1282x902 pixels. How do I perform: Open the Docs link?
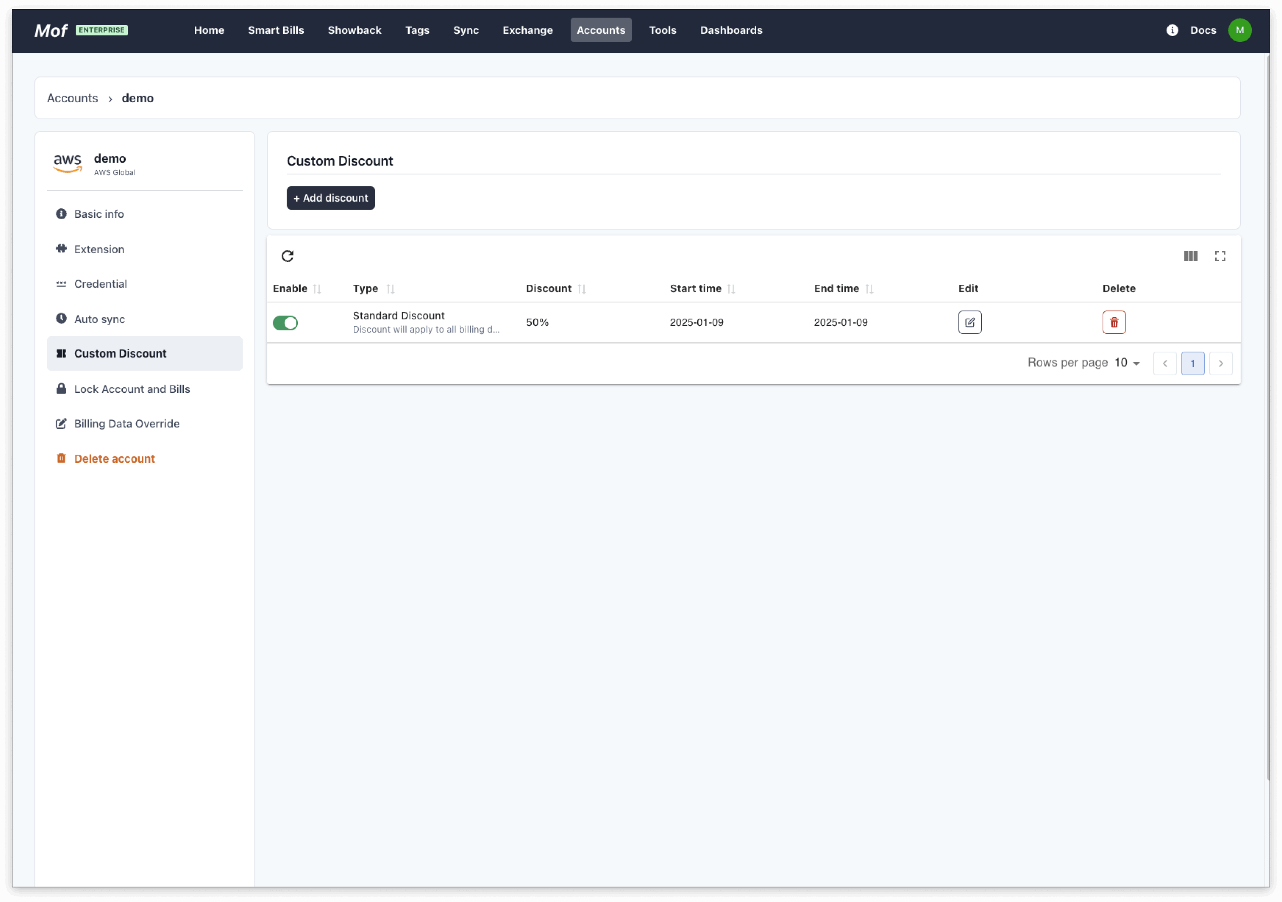coord(1203,30)
